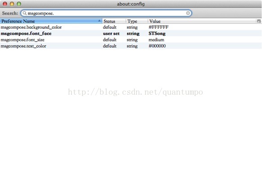This screenshot has height=174, width=262.
Task: Sort by Type column header
Action: point(137,21)
